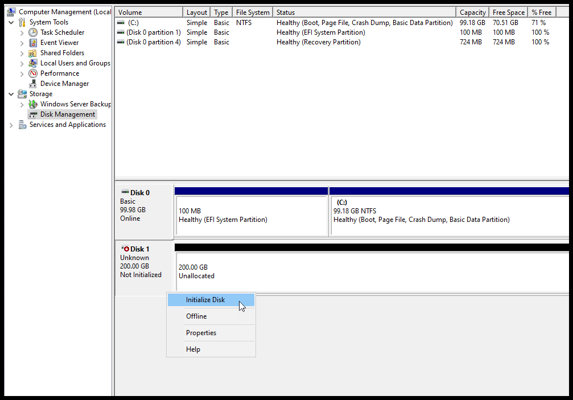Open Properties from the context menu
The height and width of the screenshot is (400, 573).
(211, 333)
